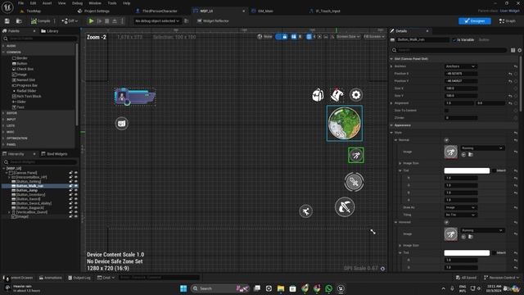Toggle Size To Content checkbox
Image resolution: width=524 pixels, height=295 pixels.
tap(446, 111)
